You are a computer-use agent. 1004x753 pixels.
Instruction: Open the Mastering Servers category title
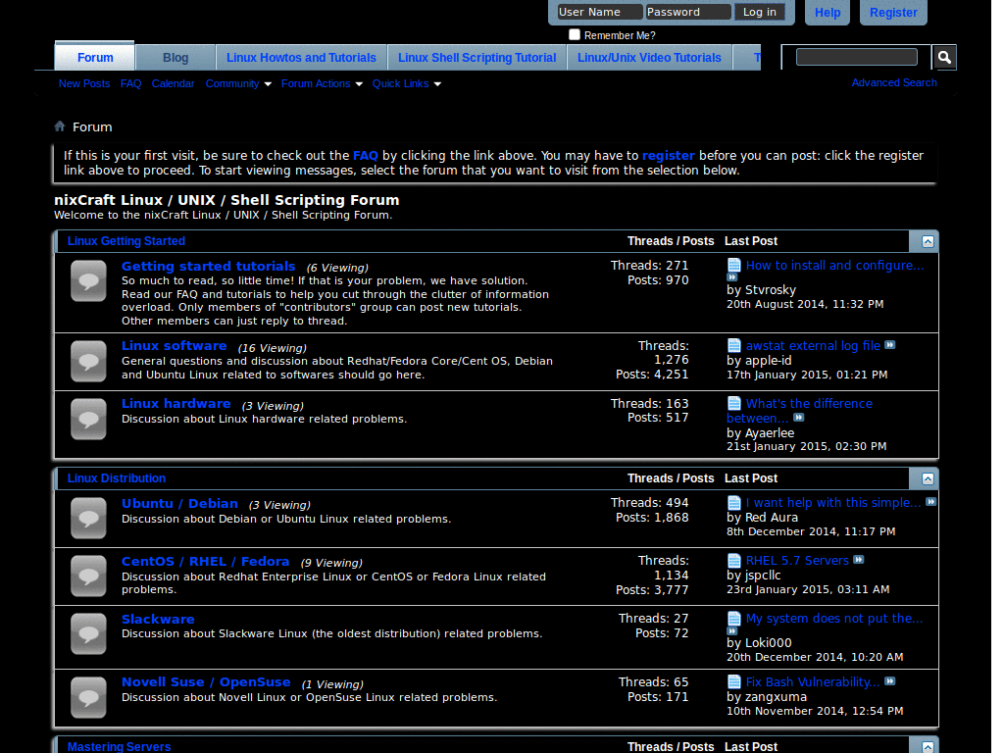[x=119, y=746]
